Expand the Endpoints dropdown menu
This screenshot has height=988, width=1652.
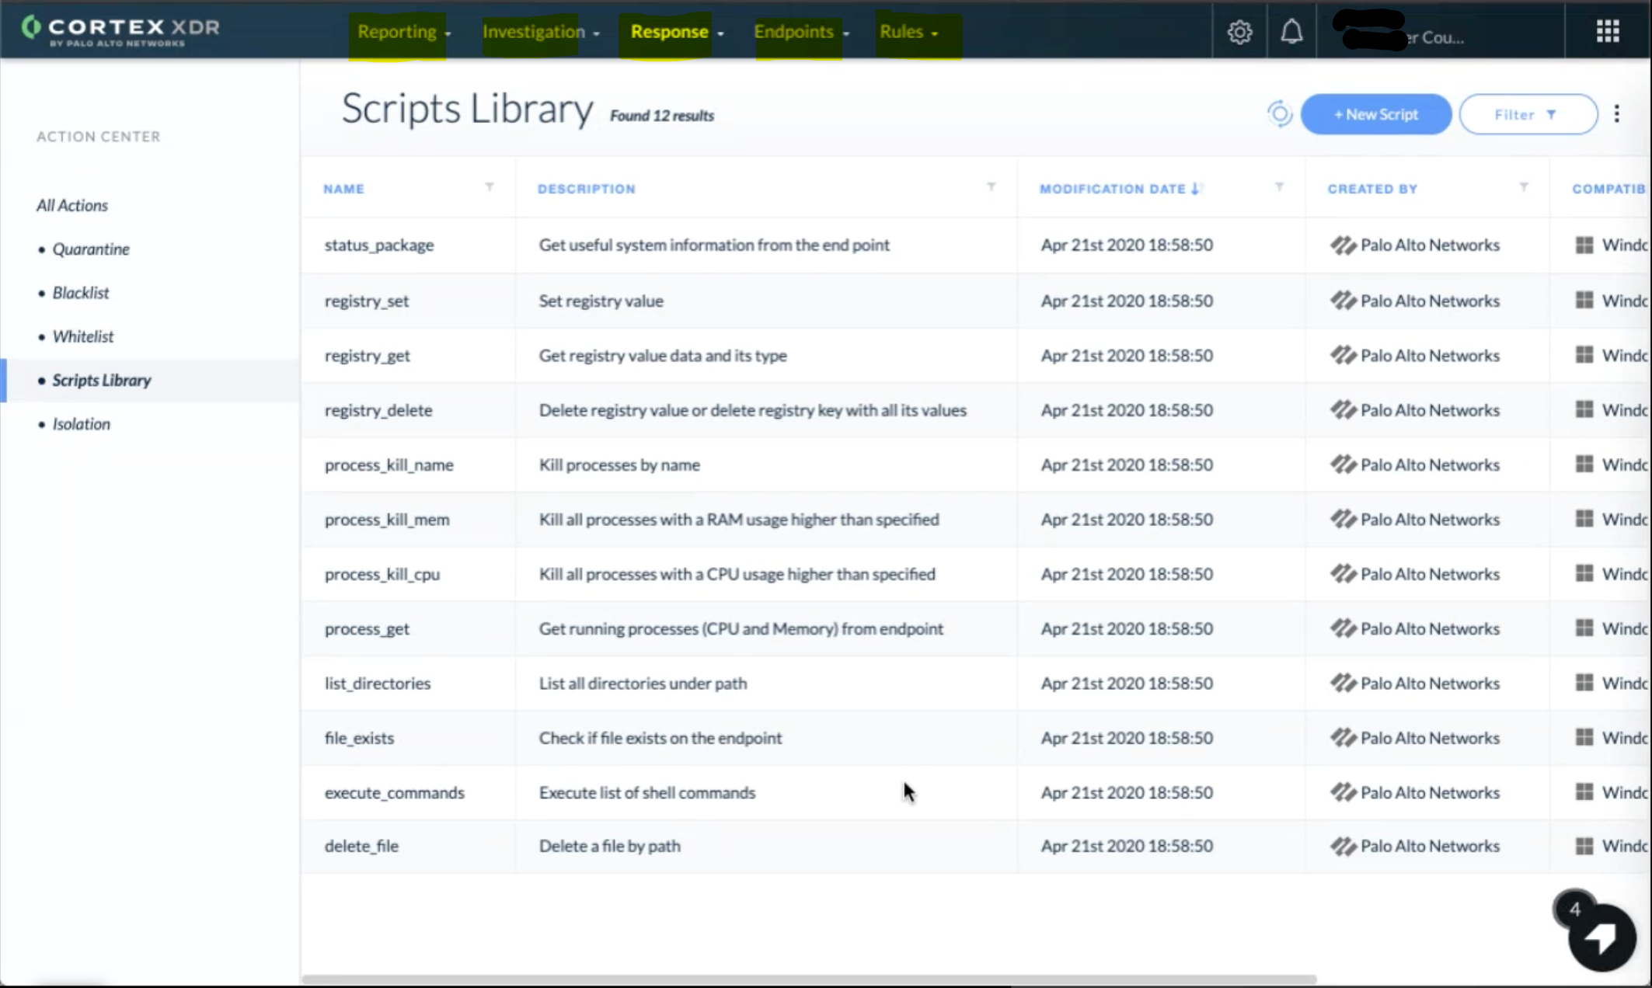800,32
